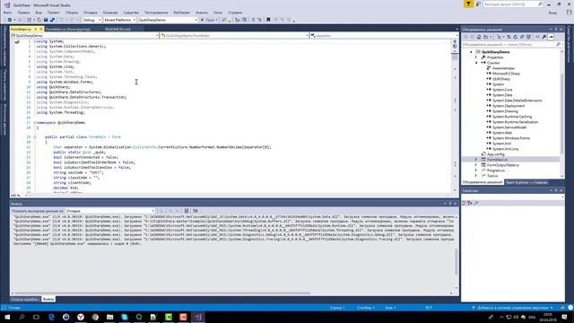Open the Проект menu

(x=54, y=13)
